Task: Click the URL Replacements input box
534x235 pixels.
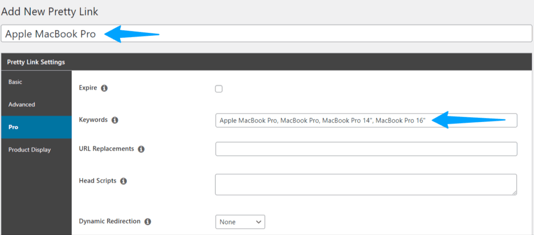Action: [x=366, y=149]
